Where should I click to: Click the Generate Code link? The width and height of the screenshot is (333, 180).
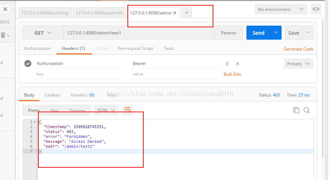(x=299, y=49)
